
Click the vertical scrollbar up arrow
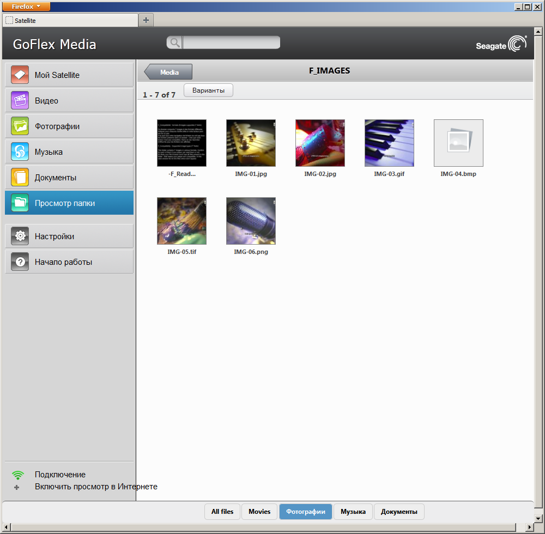point(538,32)
